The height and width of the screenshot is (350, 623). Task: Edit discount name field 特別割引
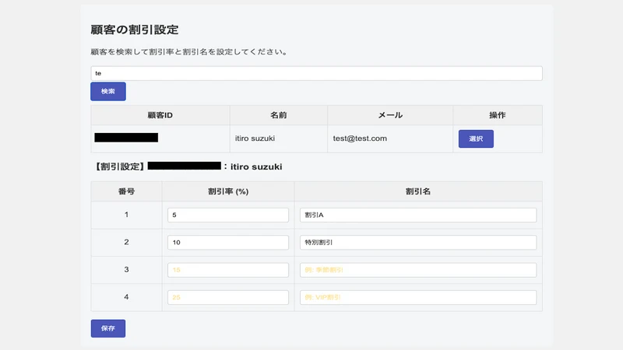(x=418, y=243)
